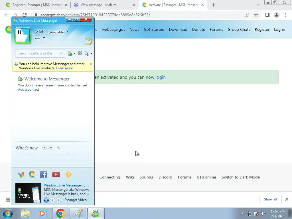
Task: Dismiss the improve Messenger notice
Action: pyautogui.click(x=91, y=64)
